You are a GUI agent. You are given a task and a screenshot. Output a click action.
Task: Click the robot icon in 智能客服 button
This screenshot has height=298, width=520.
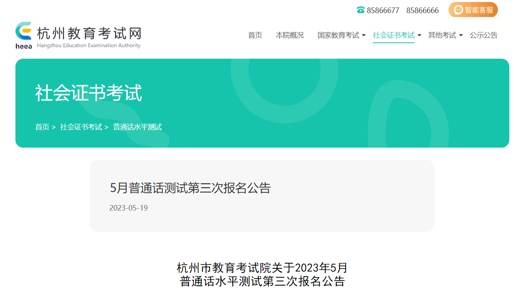tap(458, 10)
